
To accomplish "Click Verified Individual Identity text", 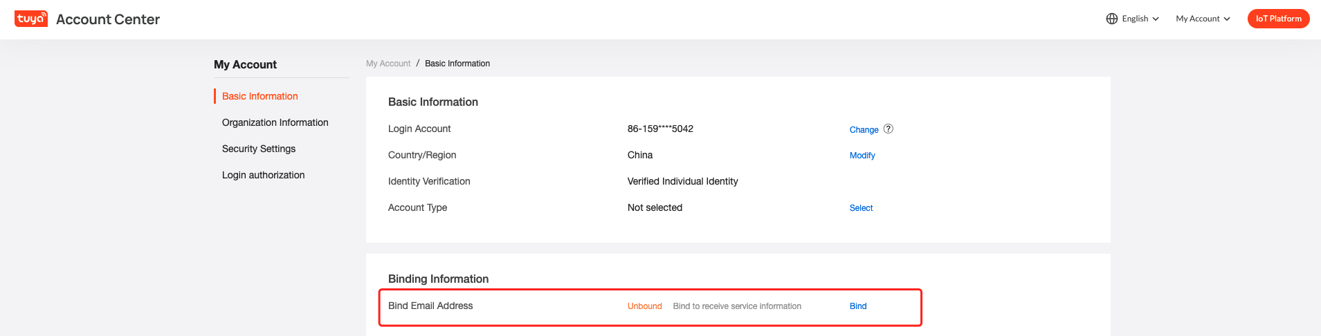I will pyautogui.click(x=682, y=181).
